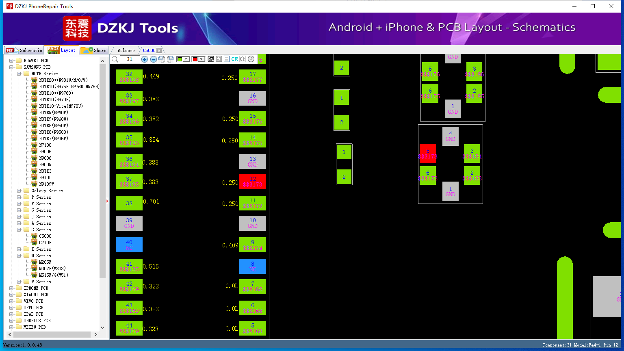
Task: Click the IPAD PCB folder icon
Action: click(19, 314)
